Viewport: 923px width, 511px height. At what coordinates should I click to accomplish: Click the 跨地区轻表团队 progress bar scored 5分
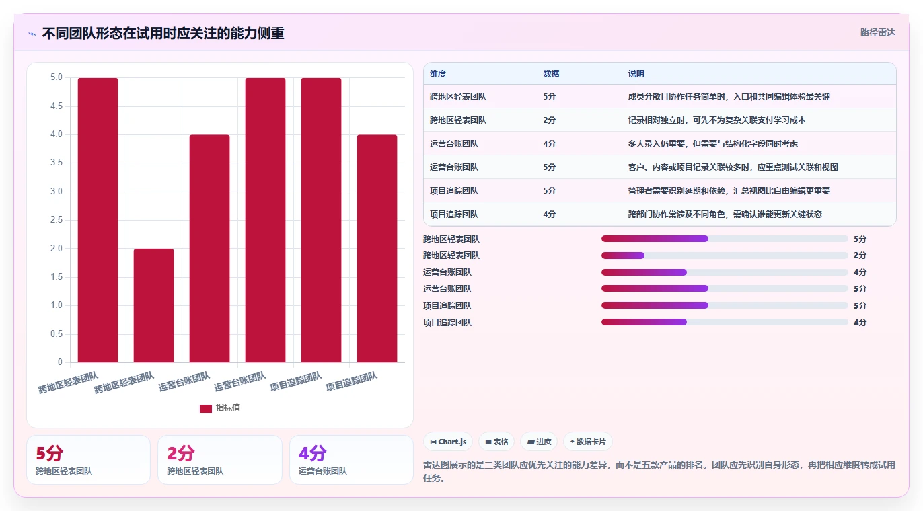point(725,239)
